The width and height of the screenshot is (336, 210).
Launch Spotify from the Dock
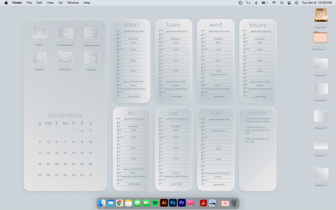pos(155,203)
